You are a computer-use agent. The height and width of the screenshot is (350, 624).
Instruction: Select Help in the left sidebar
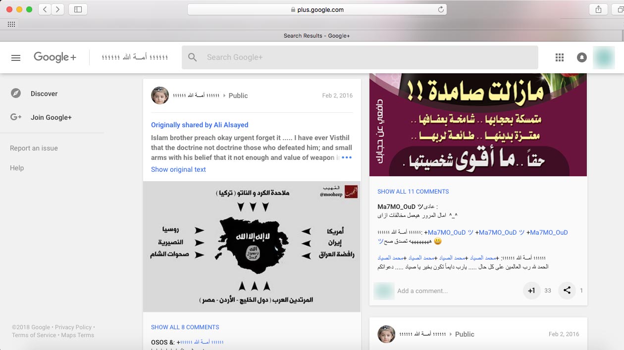point(17,168)
